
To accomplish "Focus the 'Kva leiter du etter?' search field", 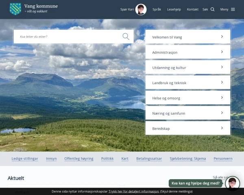I will [67, 37].
